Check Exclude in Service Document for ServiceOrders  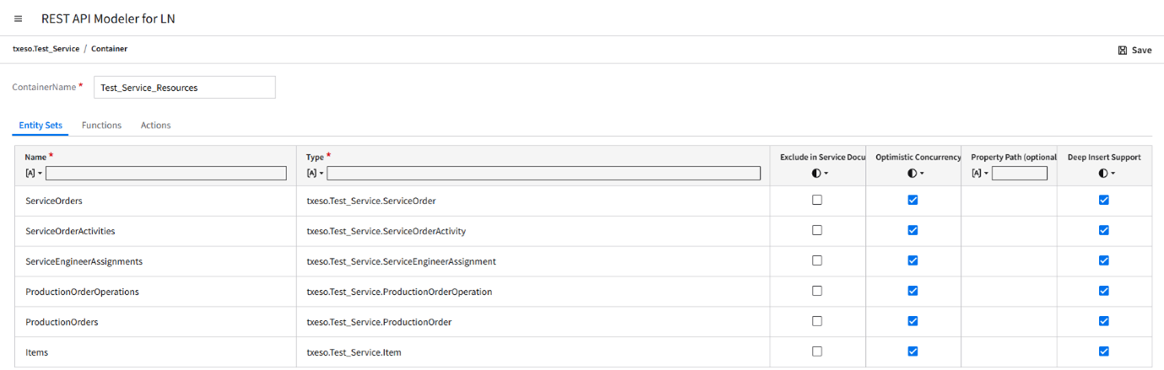tap(816, 201)
